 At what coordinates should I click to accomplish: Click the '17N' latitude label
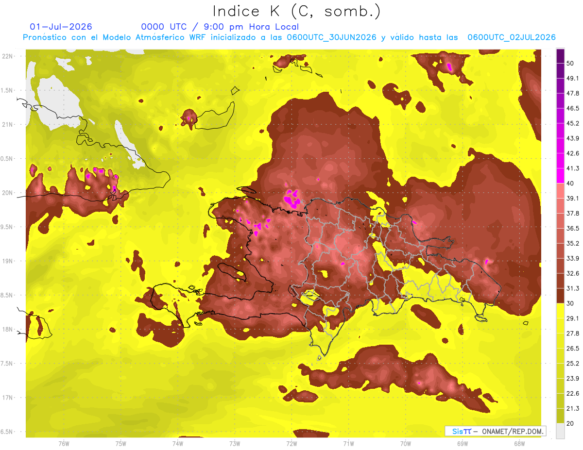point(7,398)
